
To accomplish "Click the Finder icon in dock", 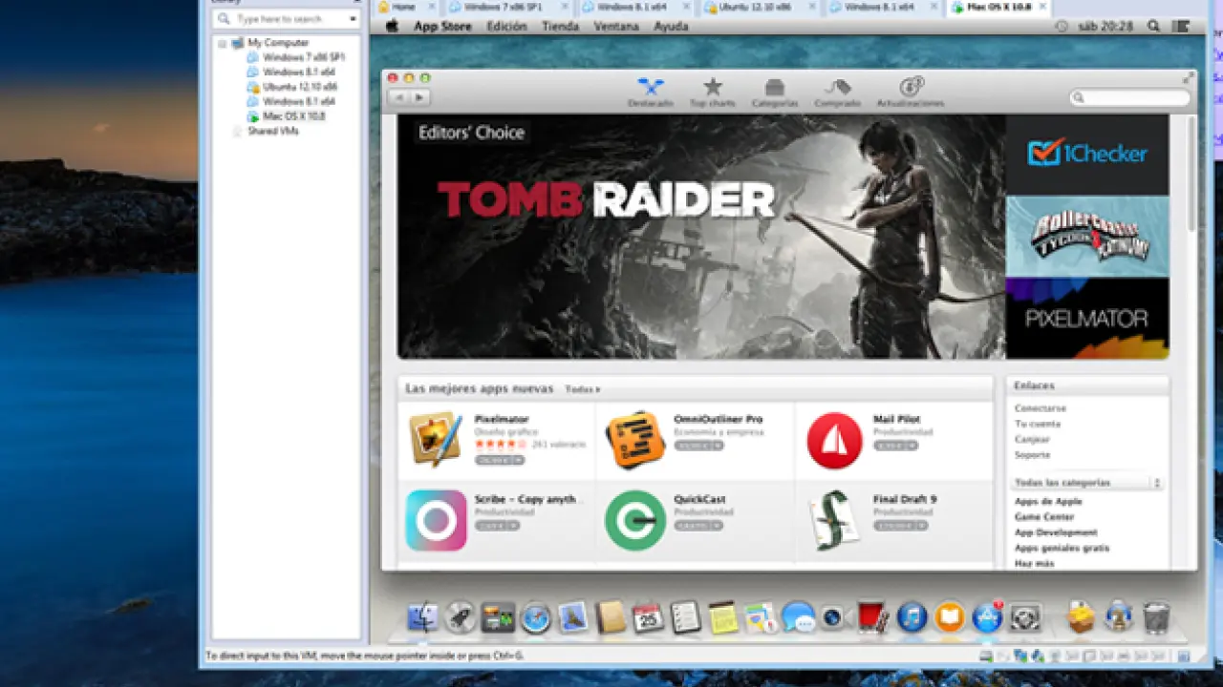I will [x=422, y=617].
